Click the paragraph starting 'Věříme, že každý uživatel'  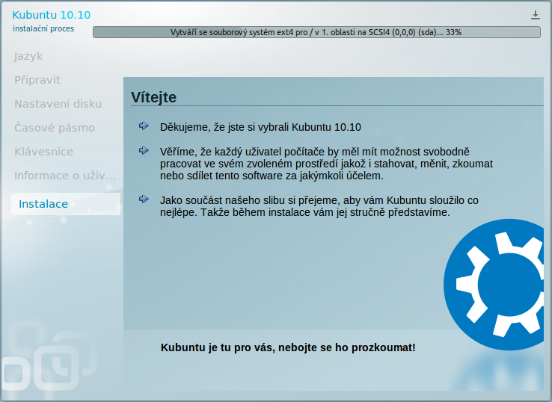(326, 164)
